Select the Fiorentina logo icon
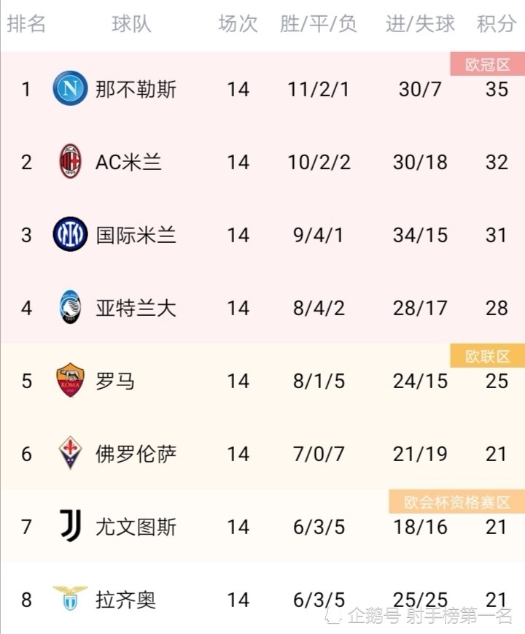Image resolution: width=525 pixels, height=634 pixels. (70, 453)
